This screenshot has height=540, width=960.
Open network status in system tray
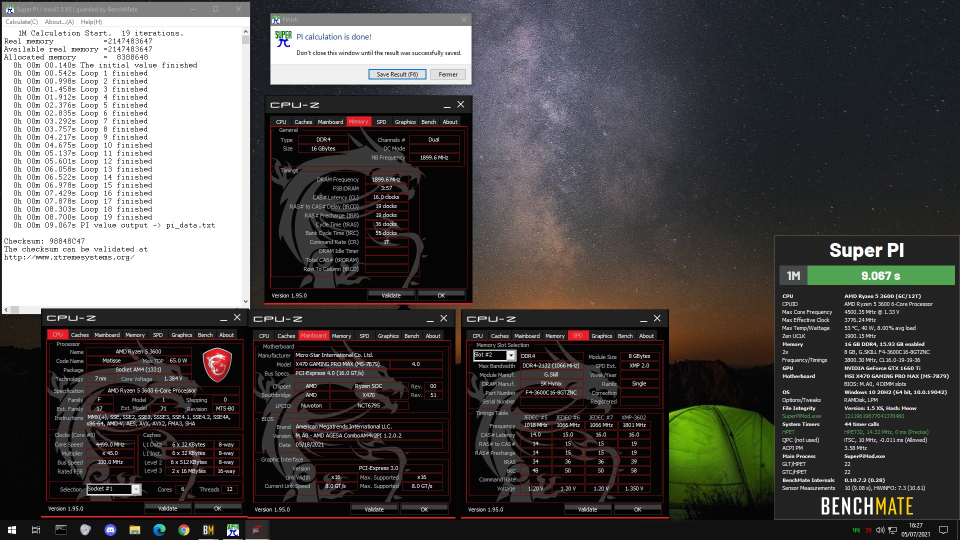point(892,530)
